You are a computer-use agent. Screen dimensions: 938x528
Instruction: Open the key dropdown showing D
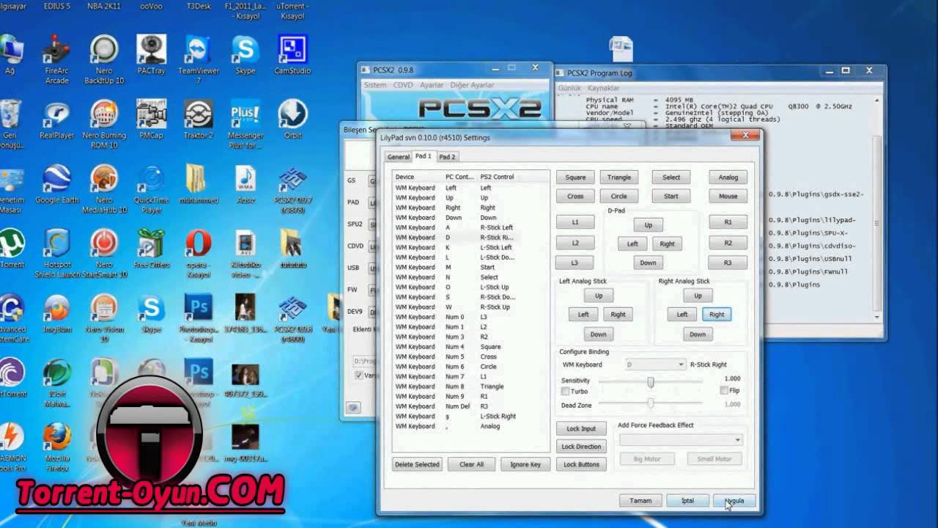(655, 364)
